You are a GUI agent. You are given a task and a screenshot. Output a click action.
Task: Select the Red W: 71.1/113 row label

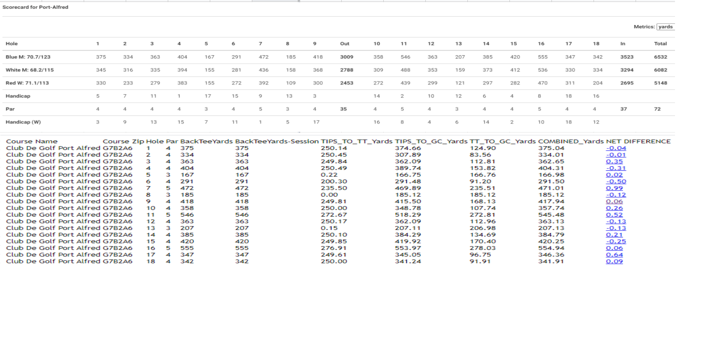(x=27, y=83)
